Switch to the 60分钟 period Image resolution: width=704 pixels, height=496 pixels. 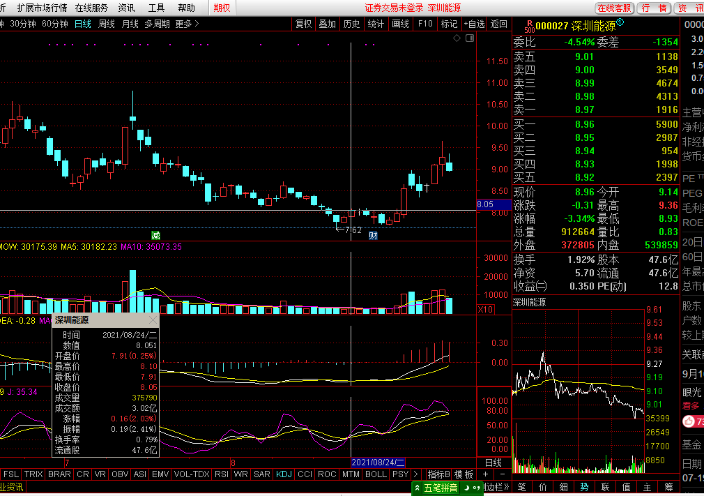click(55, 24)
